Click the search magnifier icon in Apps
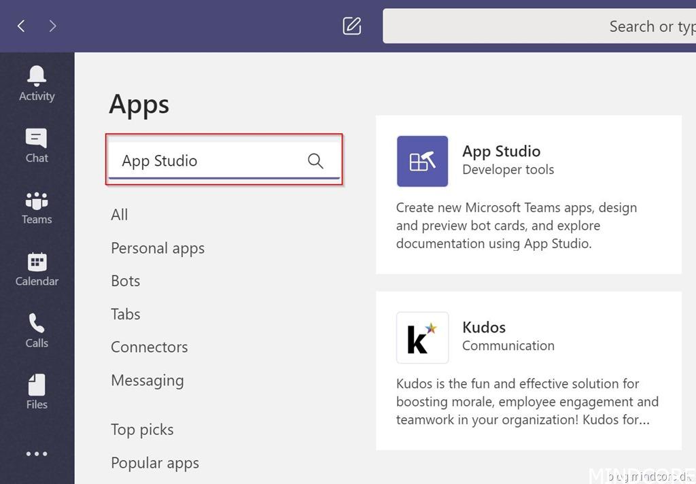Image resolution: width=696 pixels, height=484 pixels. (315, 160)
